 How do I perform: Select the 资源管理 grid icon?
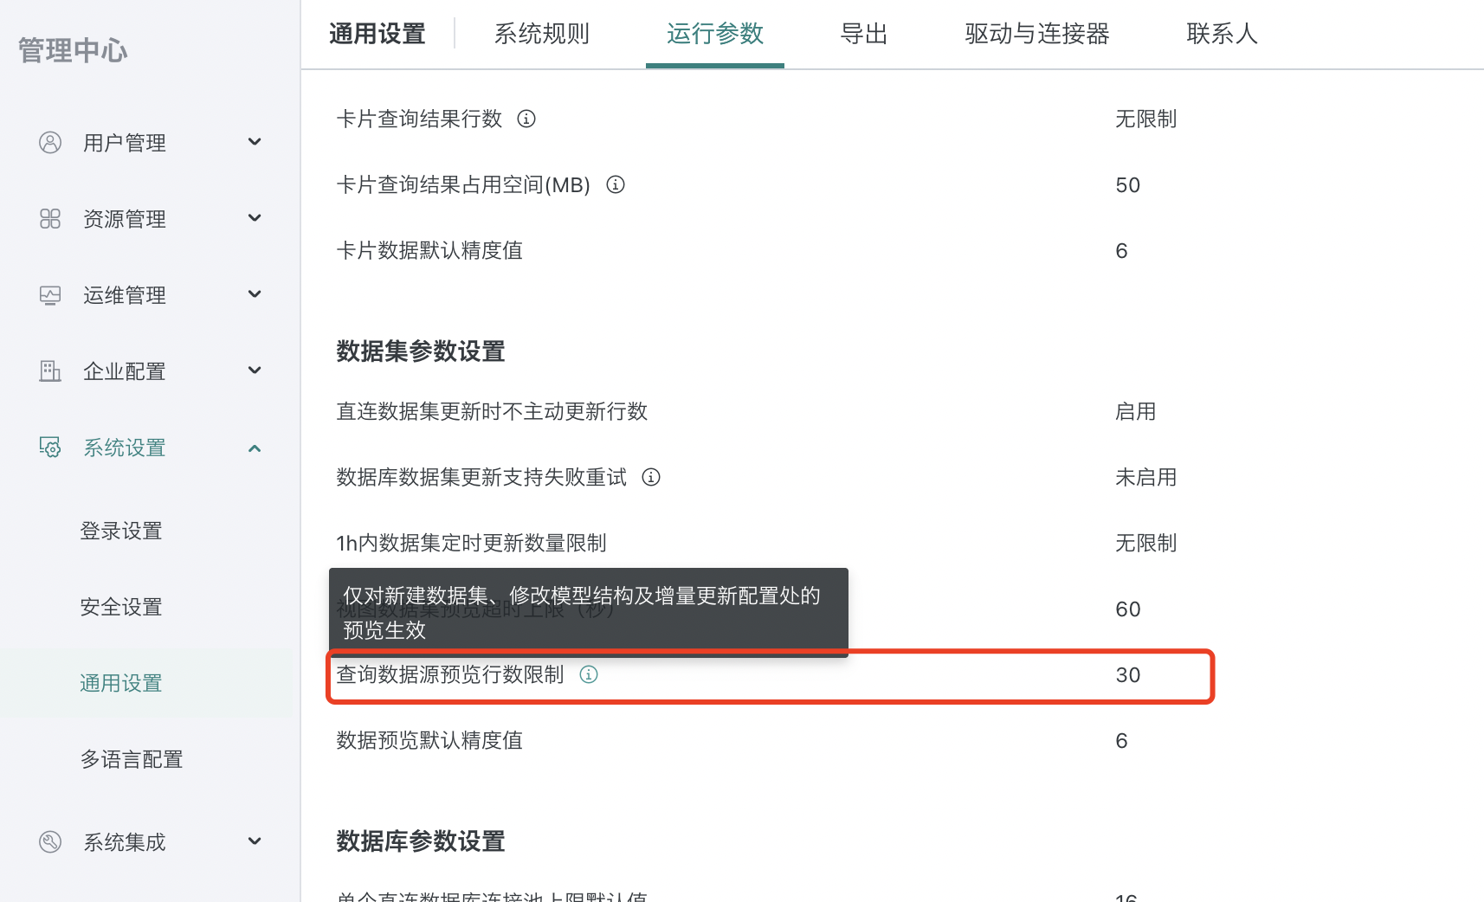pos(49,218)
